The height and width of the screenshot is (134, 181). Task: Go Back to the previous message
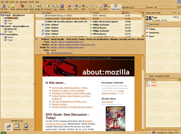(83, 7)
